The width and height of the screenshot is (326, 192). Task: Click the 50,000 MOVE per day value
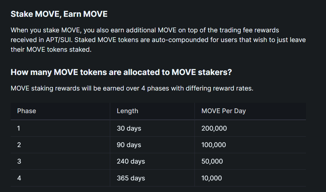pyautogui.click(x=212, y=161)
